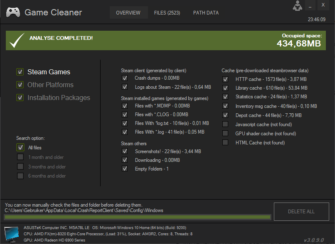
Task: Switch to the OVERVIEW tab
Action: 128,12
